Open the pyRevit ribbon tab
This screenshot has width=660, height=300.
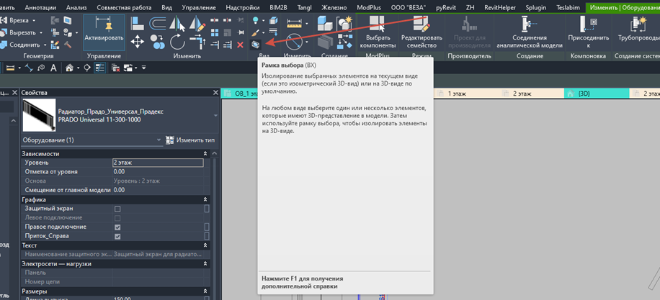[446, 8]
